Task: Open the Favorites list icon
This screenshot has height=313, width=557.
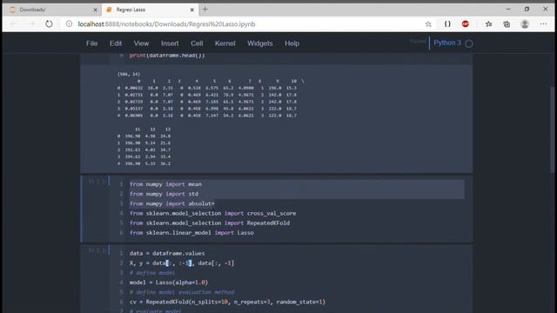Action: click(489, 23)
